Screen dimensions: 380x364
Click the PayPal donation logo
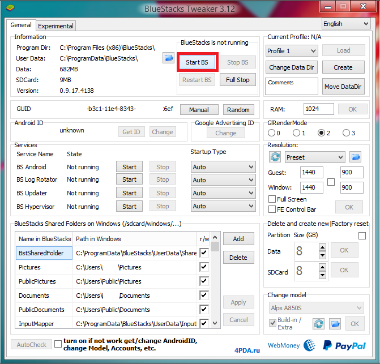(x=344, y=345)
